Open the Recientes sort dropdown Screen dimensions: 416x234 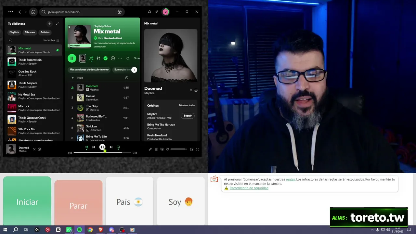pyautogui.click(x=51, y=40)
